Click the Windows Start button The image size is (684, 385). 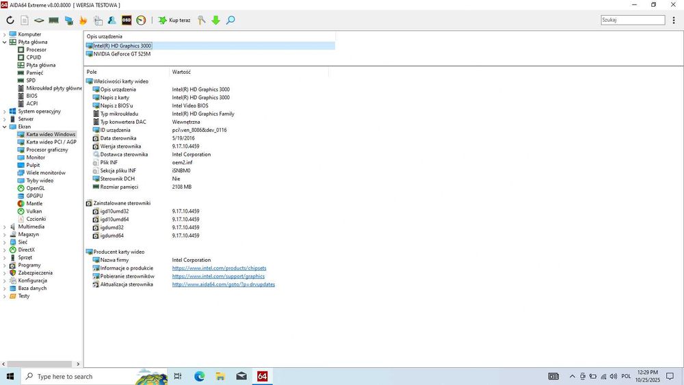click(10, 376)
